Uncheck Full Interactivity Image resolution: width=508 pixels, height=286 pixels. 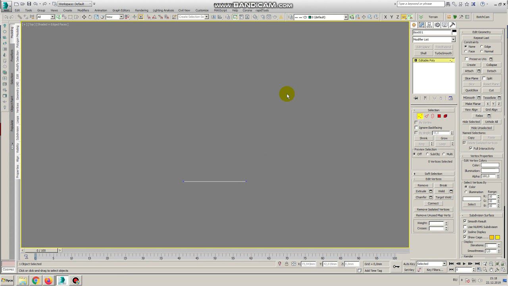471,149
